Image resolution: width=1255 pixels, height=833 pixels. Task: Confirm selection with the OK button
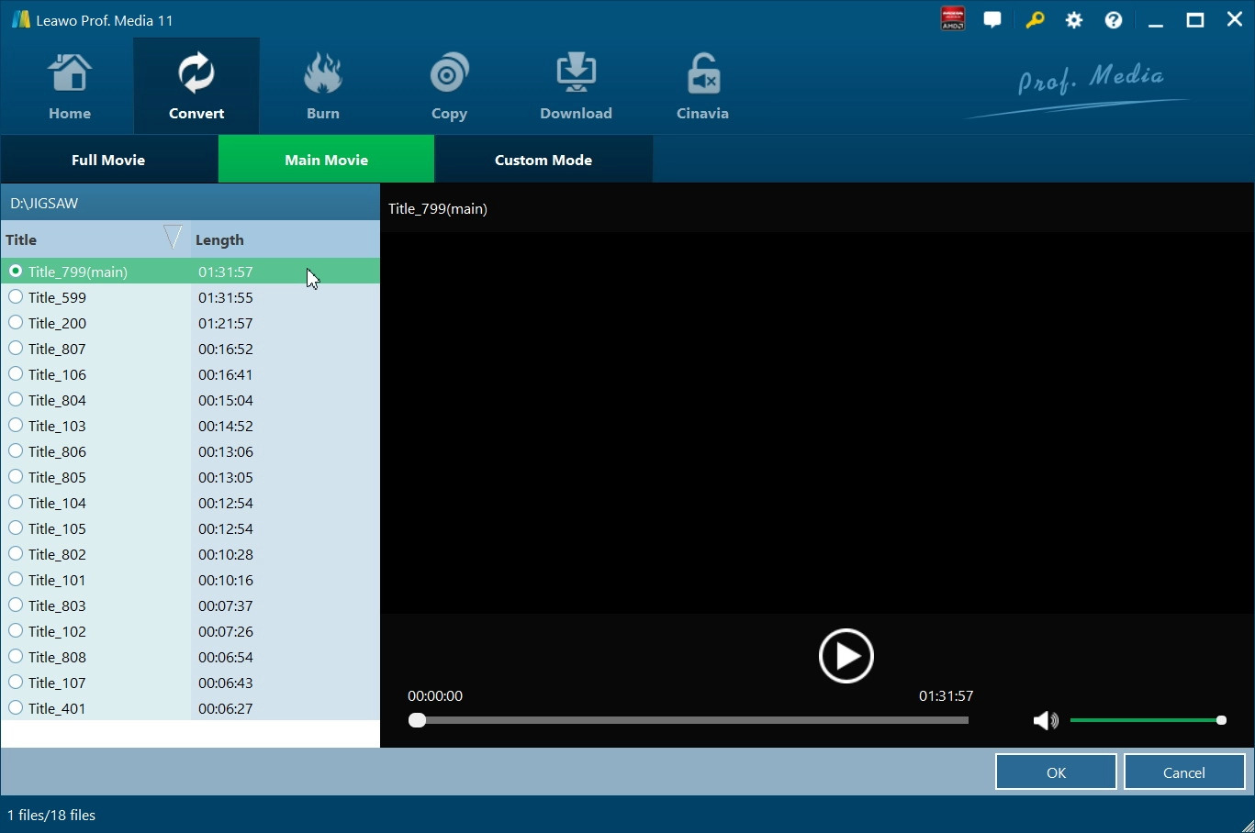click(1055, 772)
